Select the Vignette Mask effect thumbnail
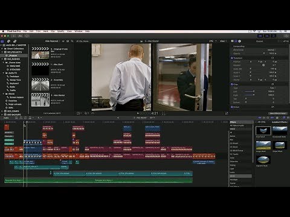Viewport: 290px width, 217px height. coord(263,160)
